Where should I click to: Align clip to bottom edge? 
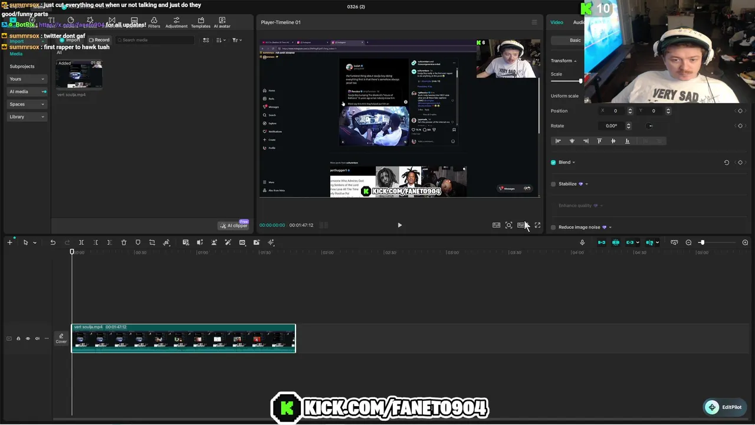tap(627, 141)
